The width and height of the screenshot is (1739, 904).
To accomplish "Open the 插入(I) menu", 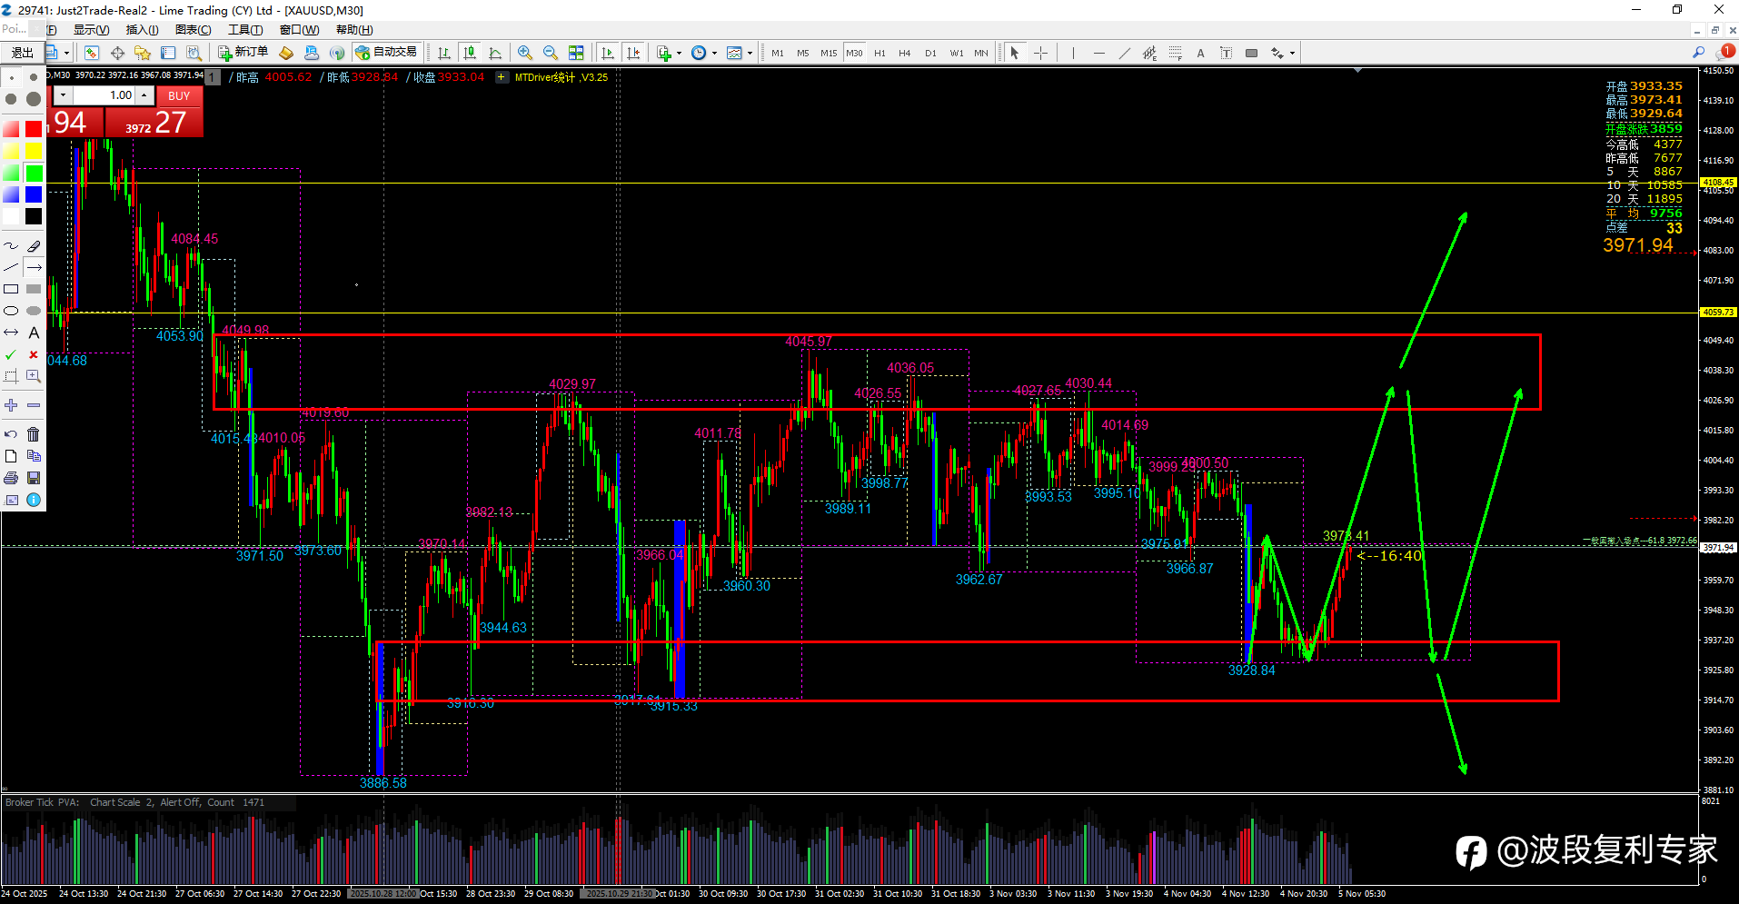I will pyautogui.click(x=142, y=30).
